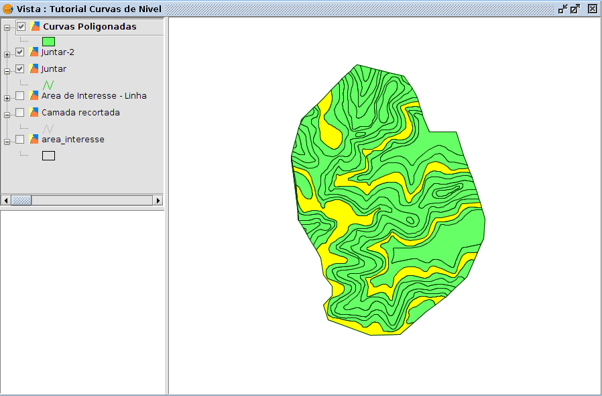Screen dimensions: 602x396
Task: Click the Camada recortada layer icon
Action: pyautogui.click(x=34, y=113)
